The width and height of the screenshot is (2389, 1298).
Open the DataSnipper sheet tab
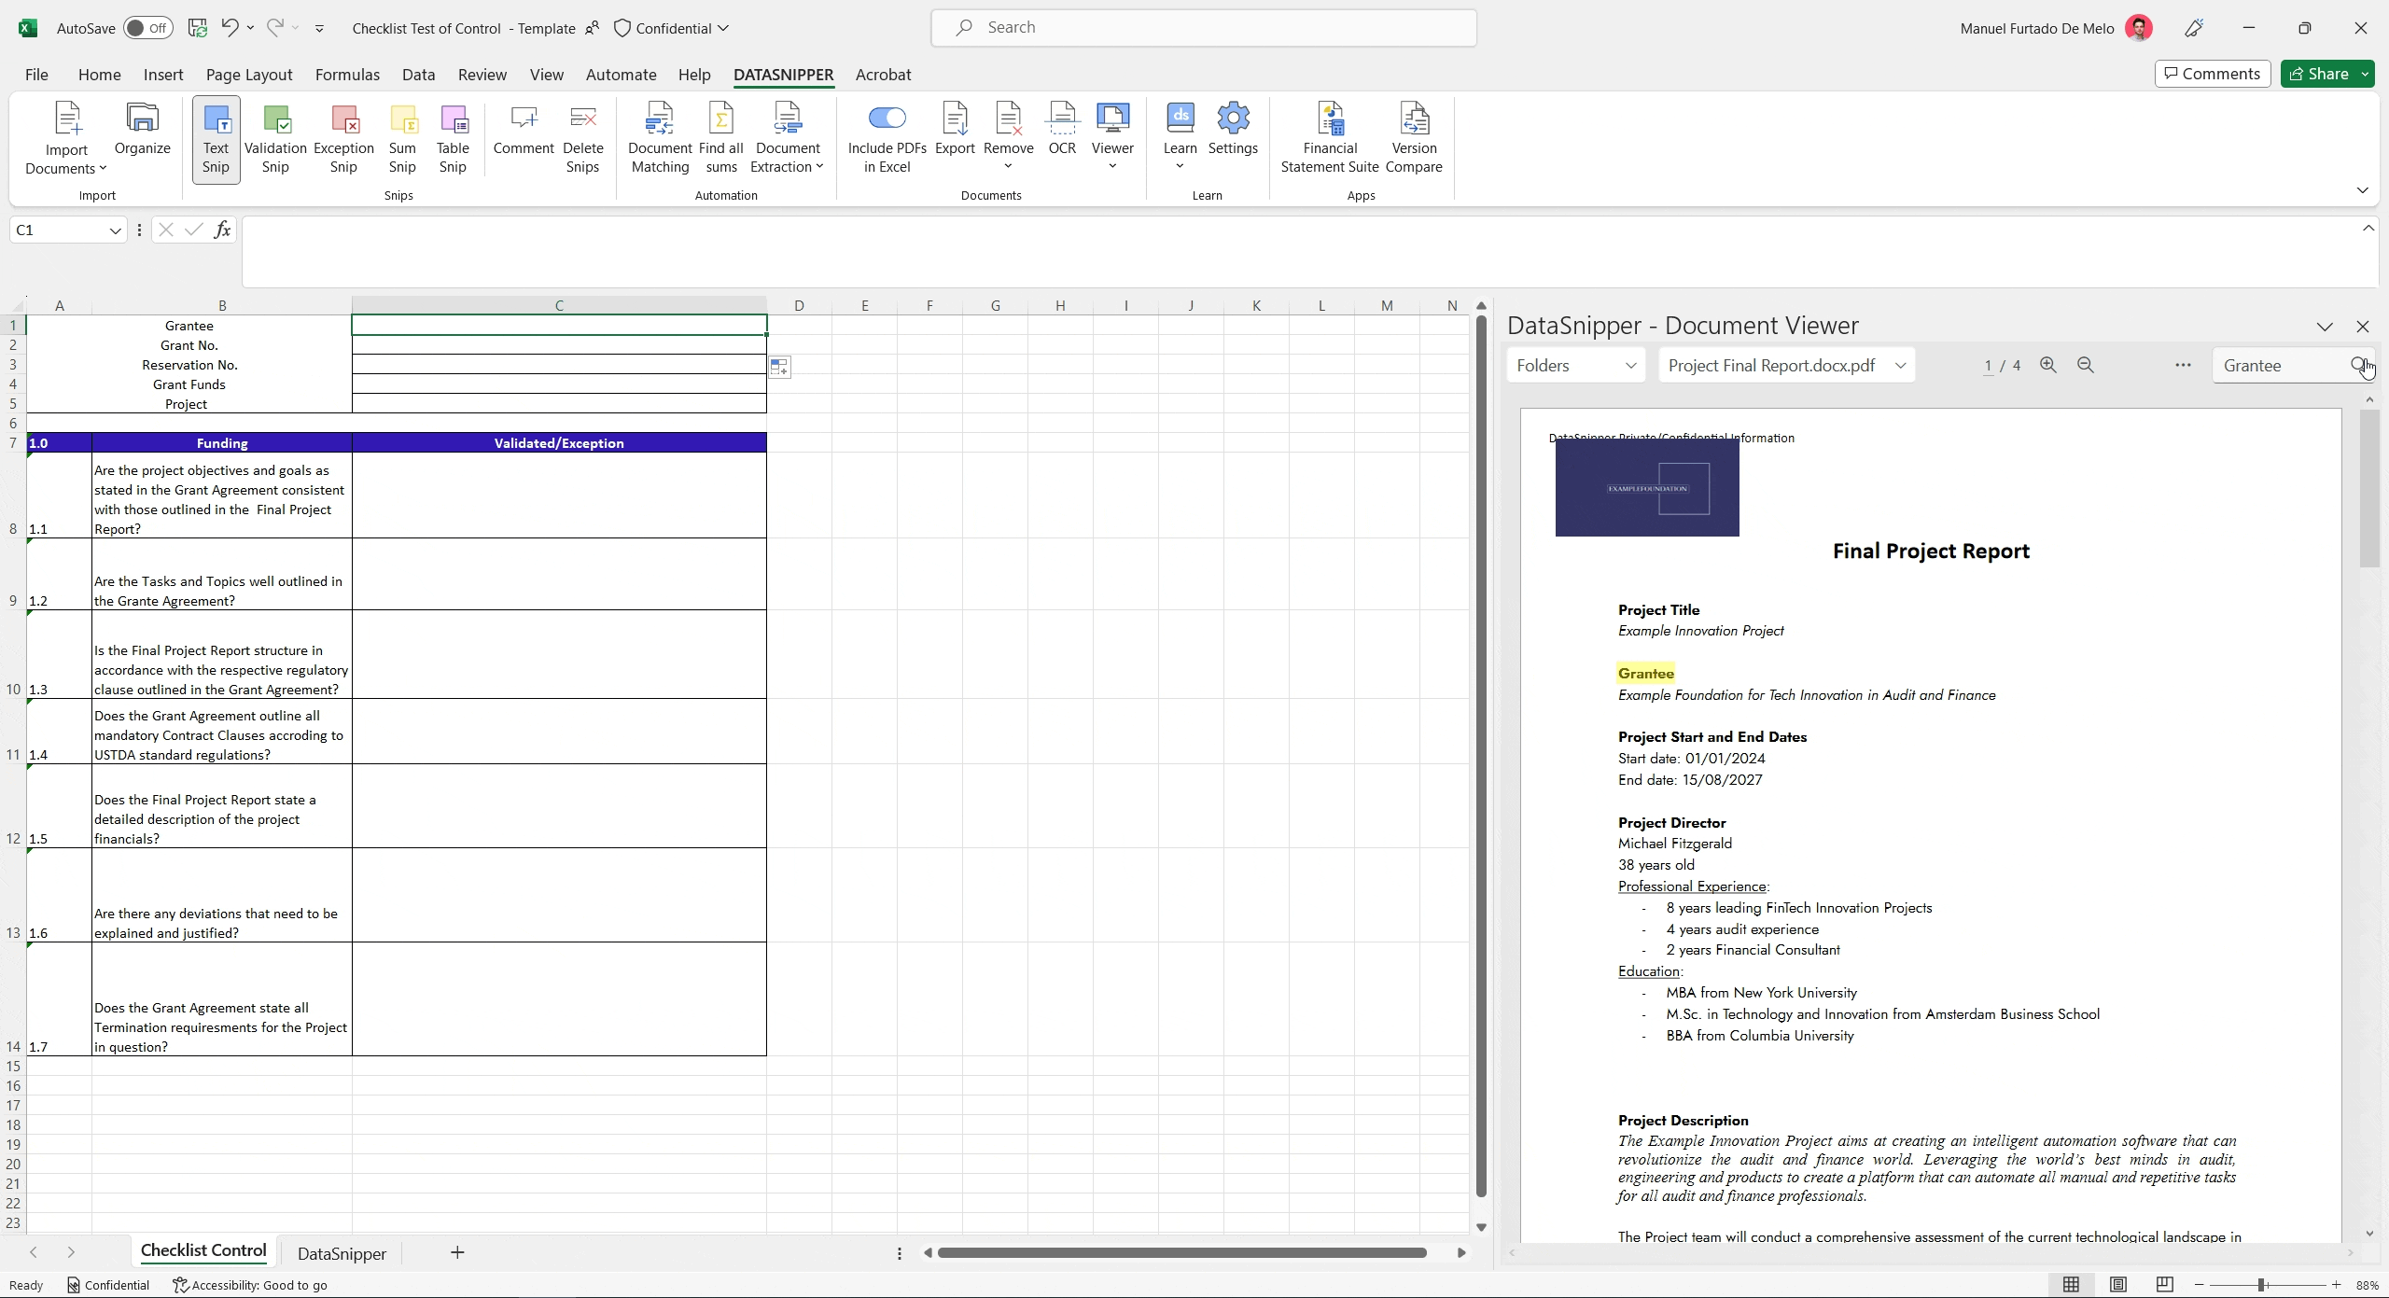341,1253
